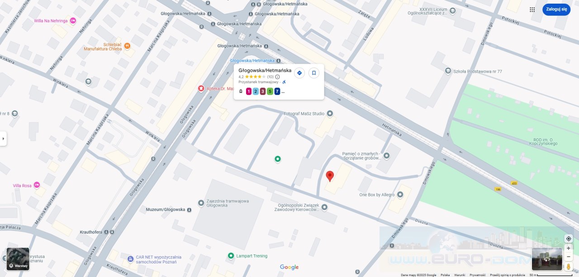Open the rating info circle icon
This screenshot has height=277, width=579.
point(277,77)
